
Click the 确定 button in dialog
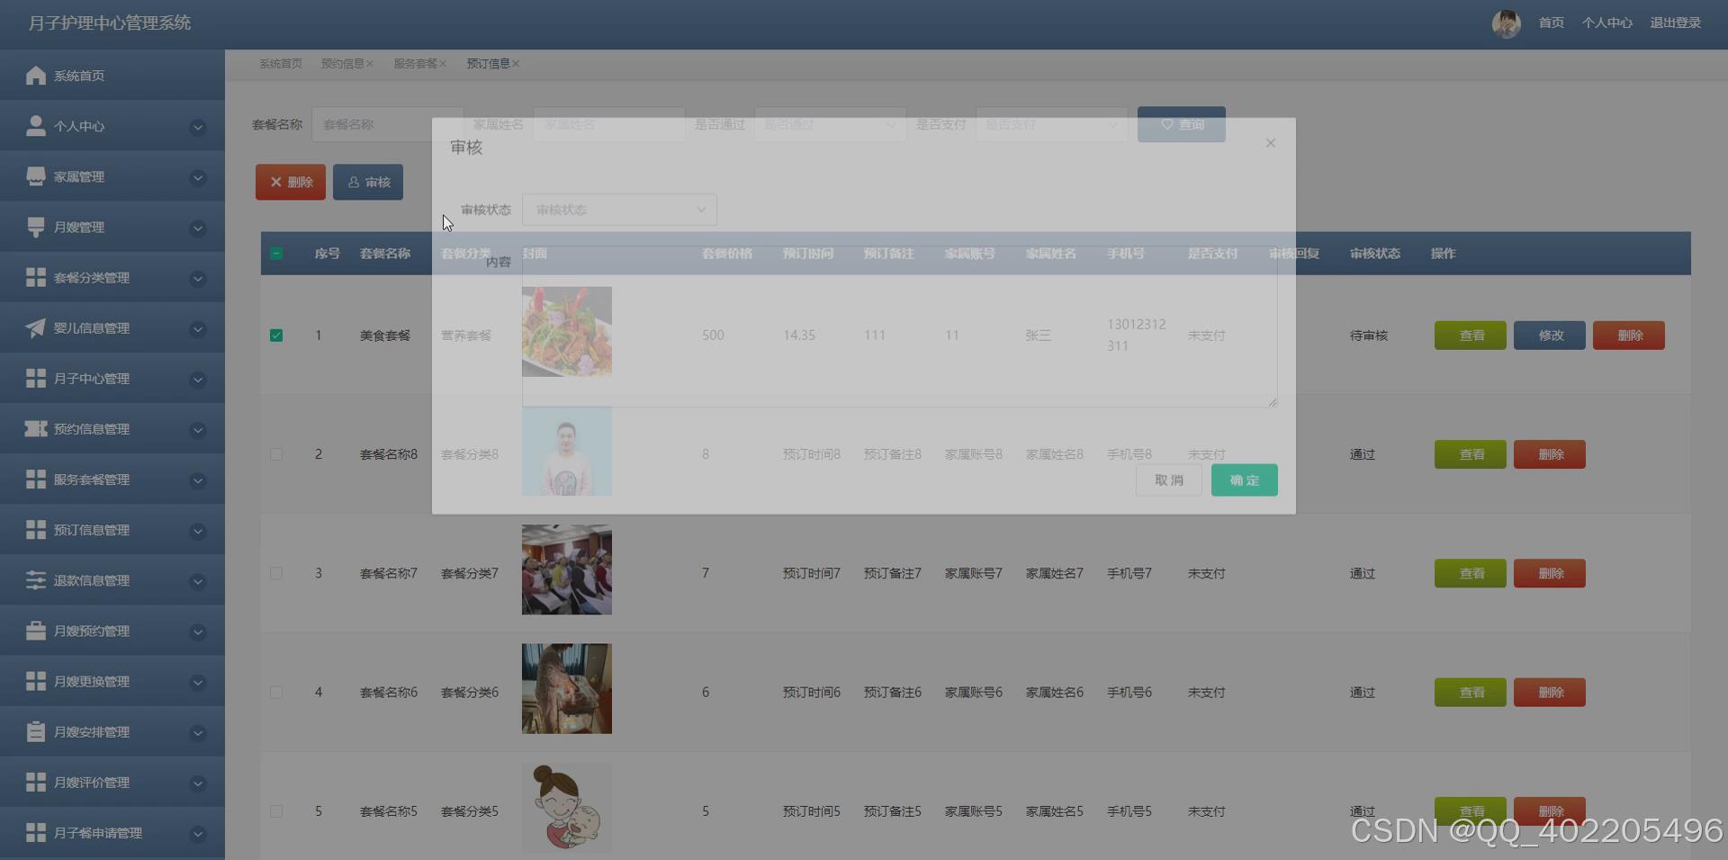pyautogui.click(x=1244, y=480)
